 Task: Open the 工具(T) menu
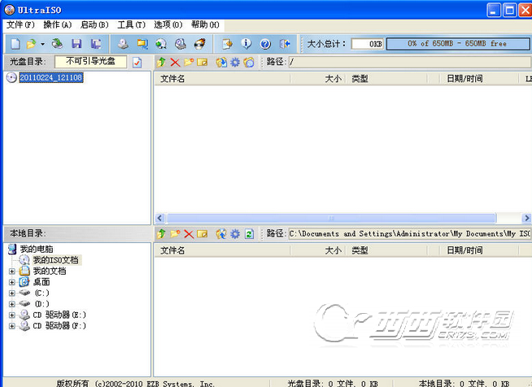pos(131,24)
